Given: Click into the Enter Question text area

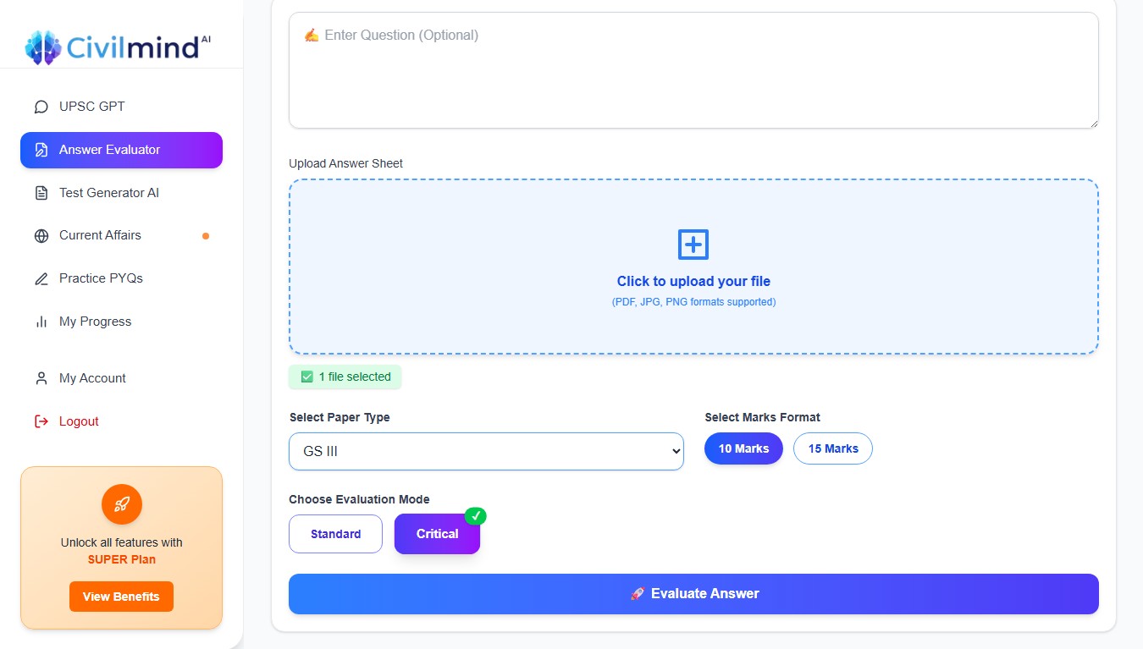Looking at the screenshot, I should [693, 76].
